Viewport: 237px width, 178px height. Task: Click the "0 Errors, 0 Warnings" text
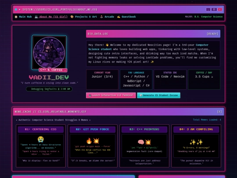(196, 148)
